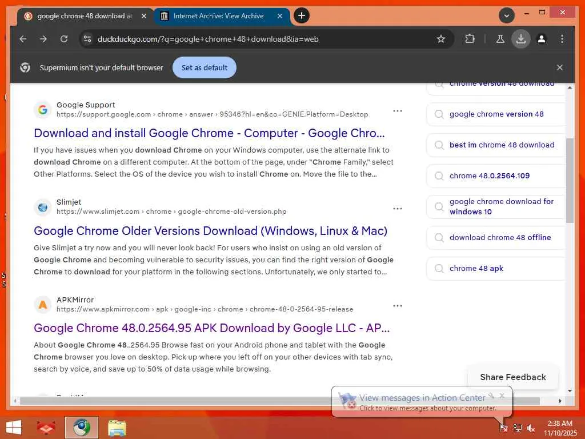The width and height of the screenshot is (585, 439).
Task: Click the network tray icon
Action: 518,428
